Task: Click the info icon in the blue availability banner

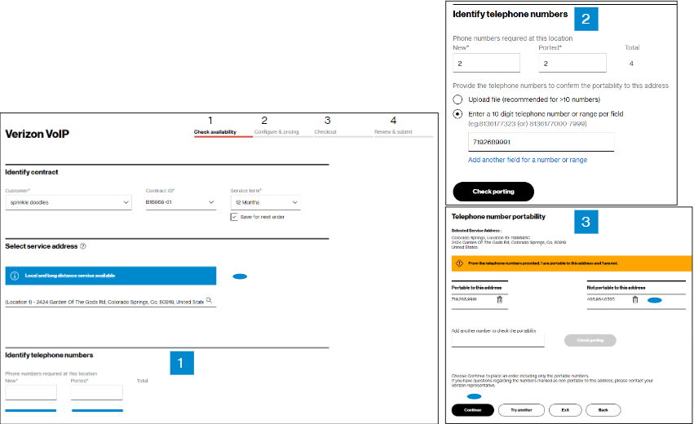Action: click(x=15, y=276)
